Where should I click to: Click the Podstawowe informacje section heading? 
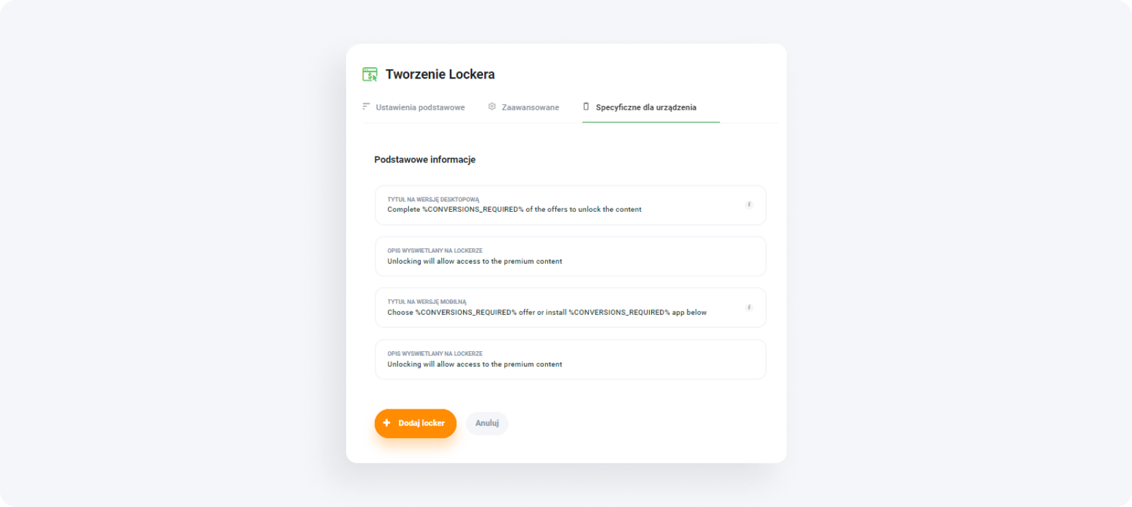coord(425,159)
